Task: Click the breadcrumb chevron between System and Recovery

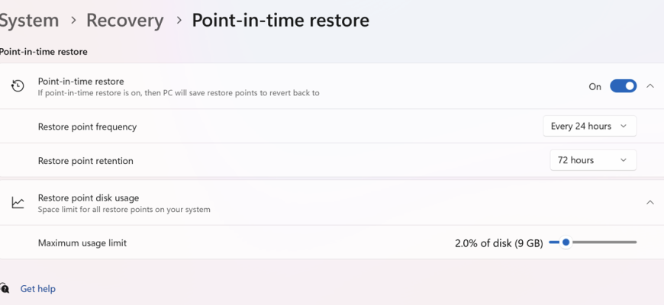Action: pyautogui.click(x=73, y=21)
